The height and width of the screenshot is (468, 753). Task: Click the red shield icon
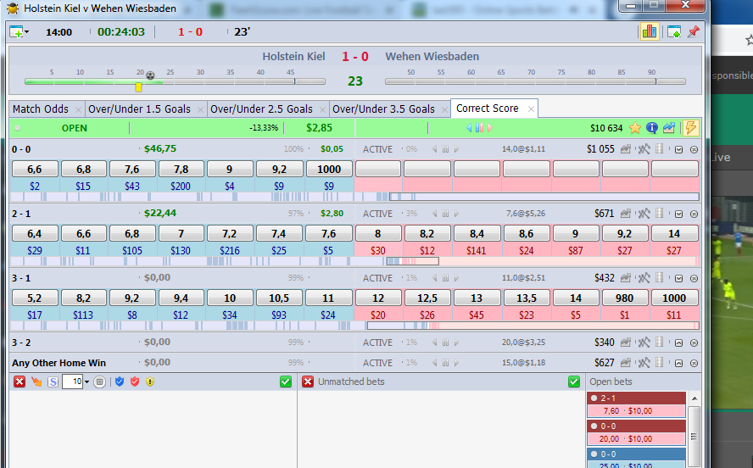click(x=135, y=382)
